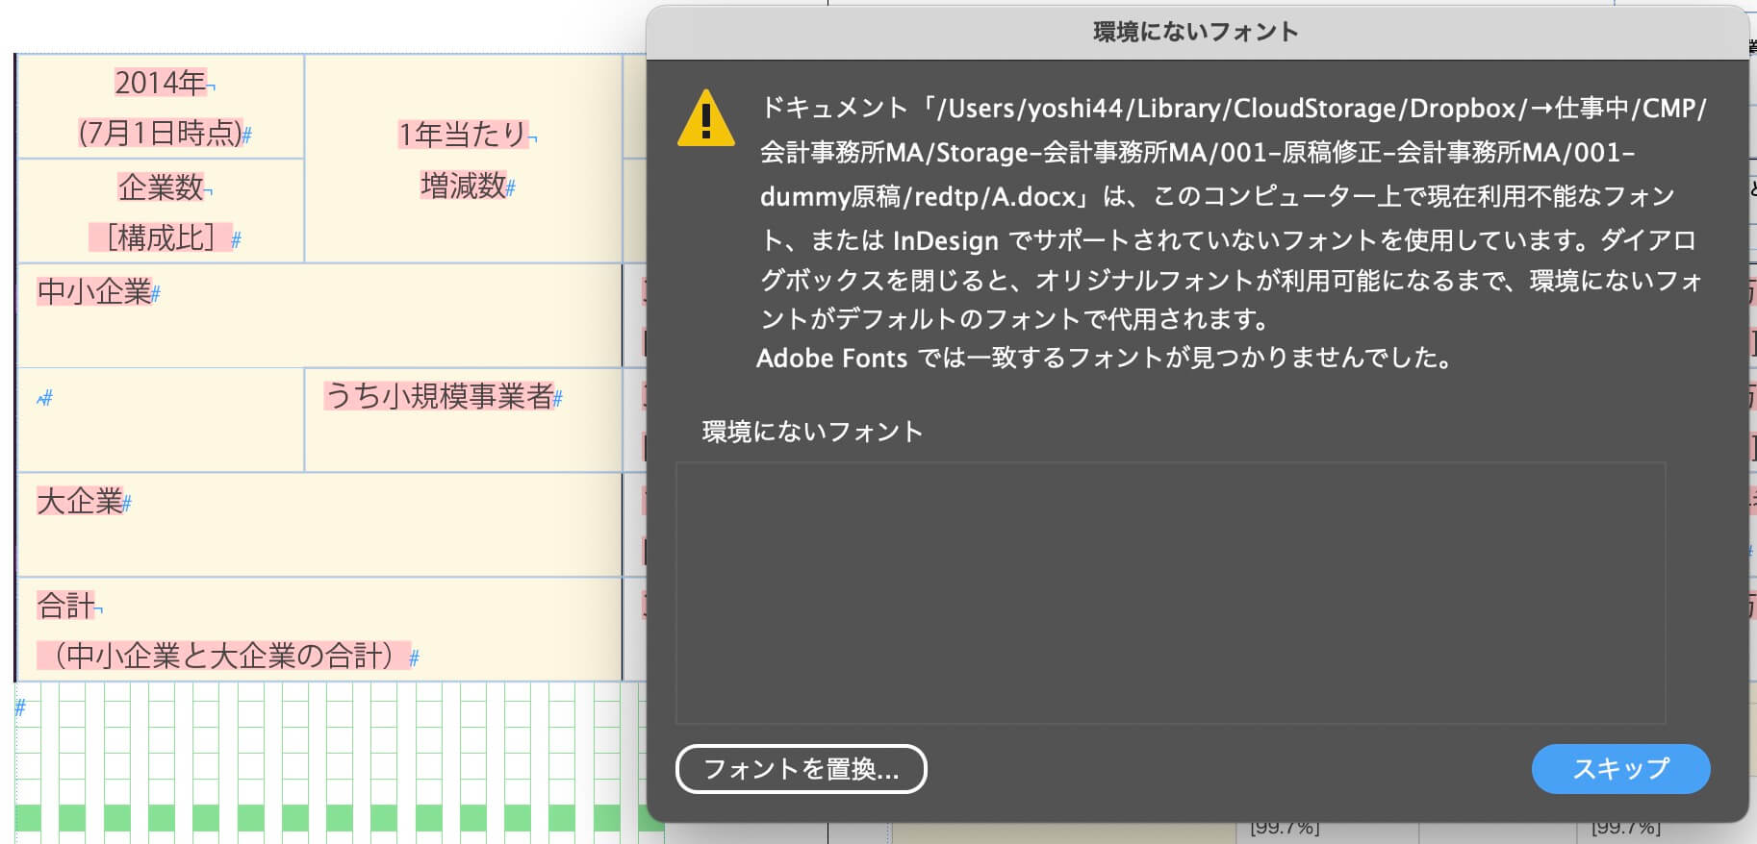Place cursor in the 中小企業 row label
1757x844 pixels.
[93, 291]
